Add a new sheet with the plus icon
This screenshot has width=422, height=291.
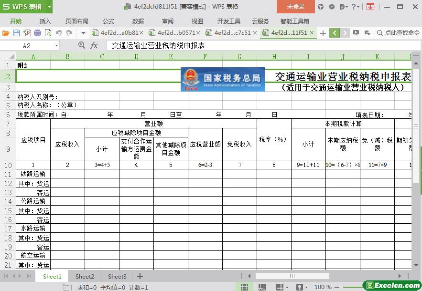click(x=140, y=276)
